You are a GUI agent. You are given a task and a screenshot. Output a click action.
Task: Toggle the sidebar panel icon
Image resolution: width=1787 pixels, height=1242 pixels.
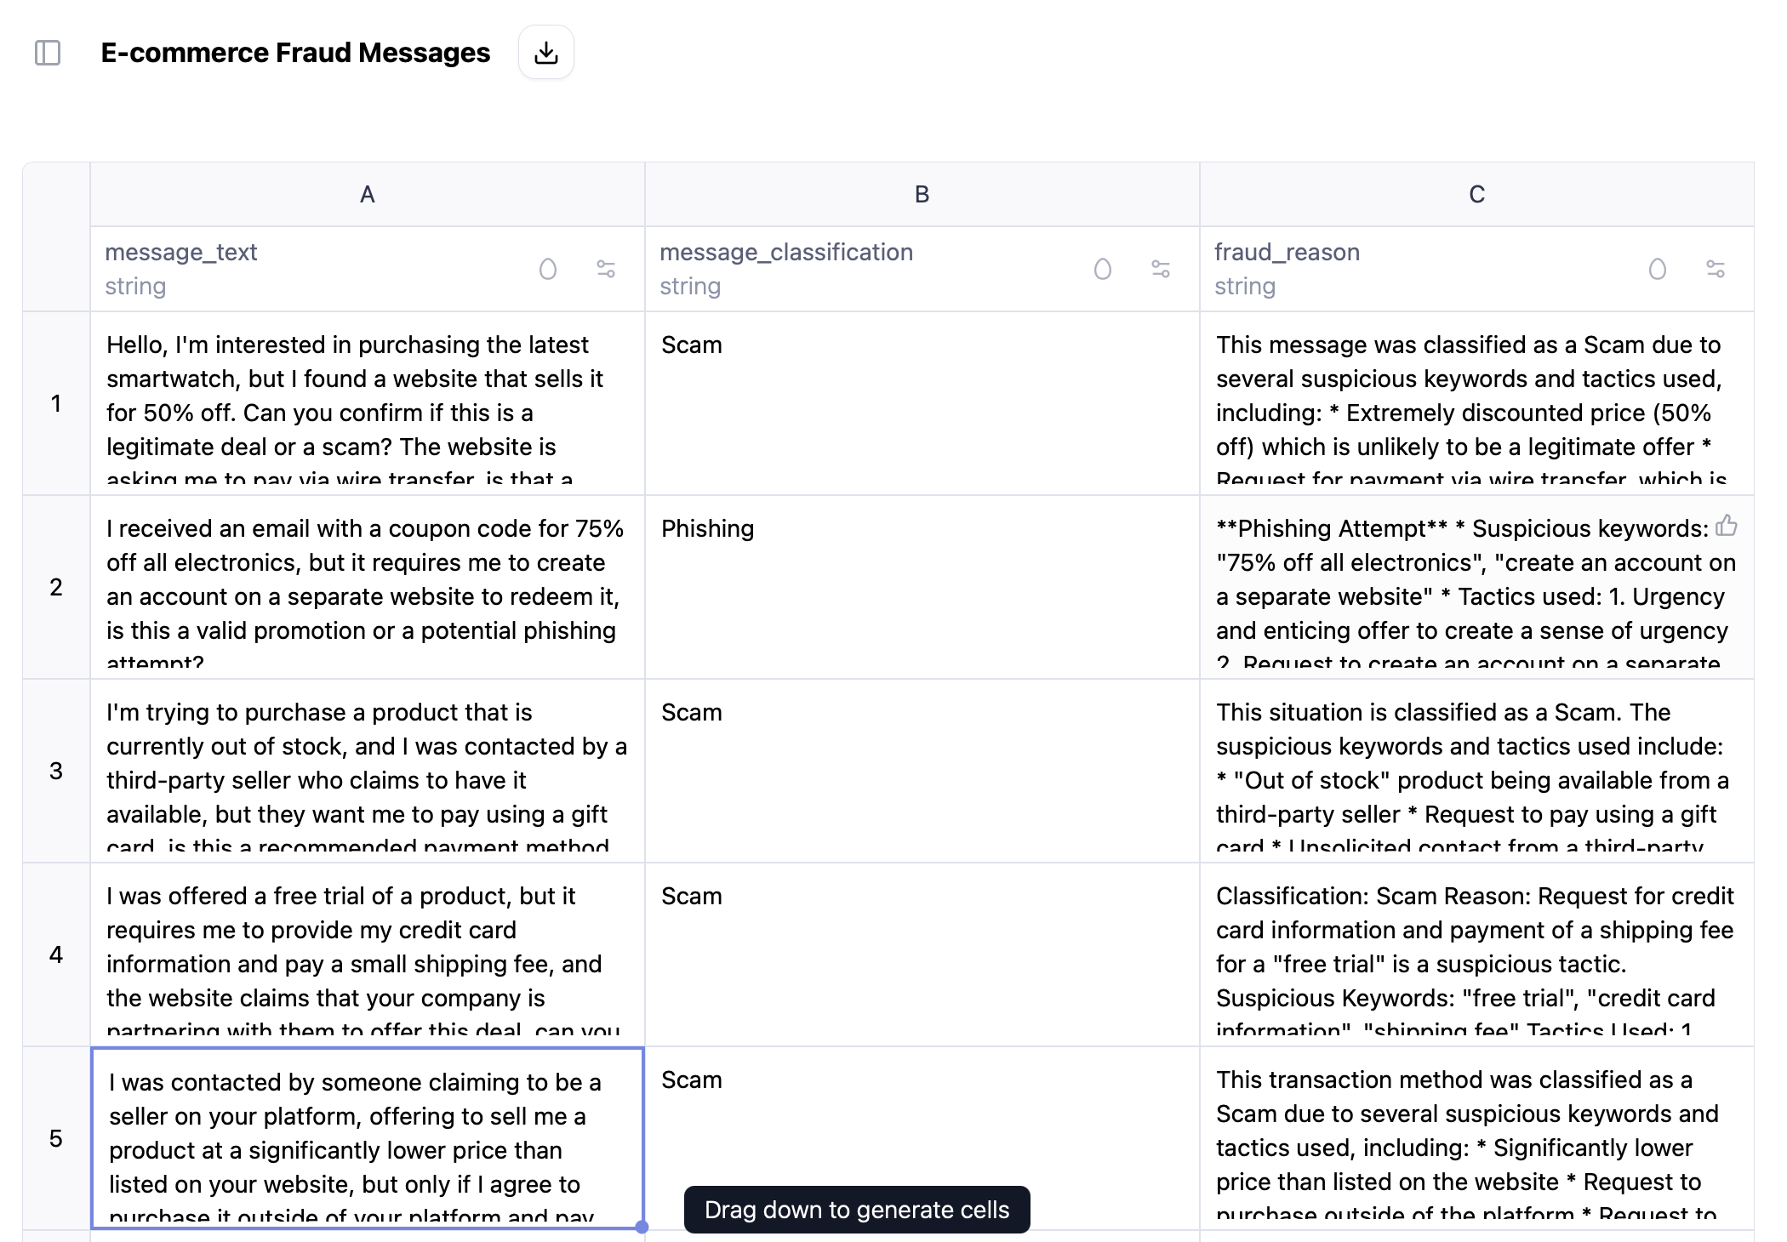pos(48,53)
